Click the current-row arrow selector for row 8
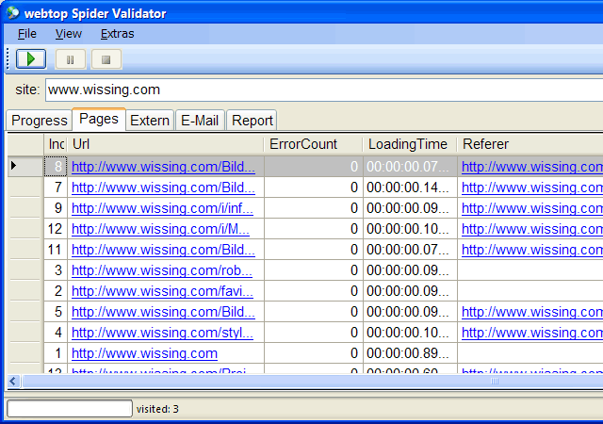The image size is (603, 424). pos(25,166)
